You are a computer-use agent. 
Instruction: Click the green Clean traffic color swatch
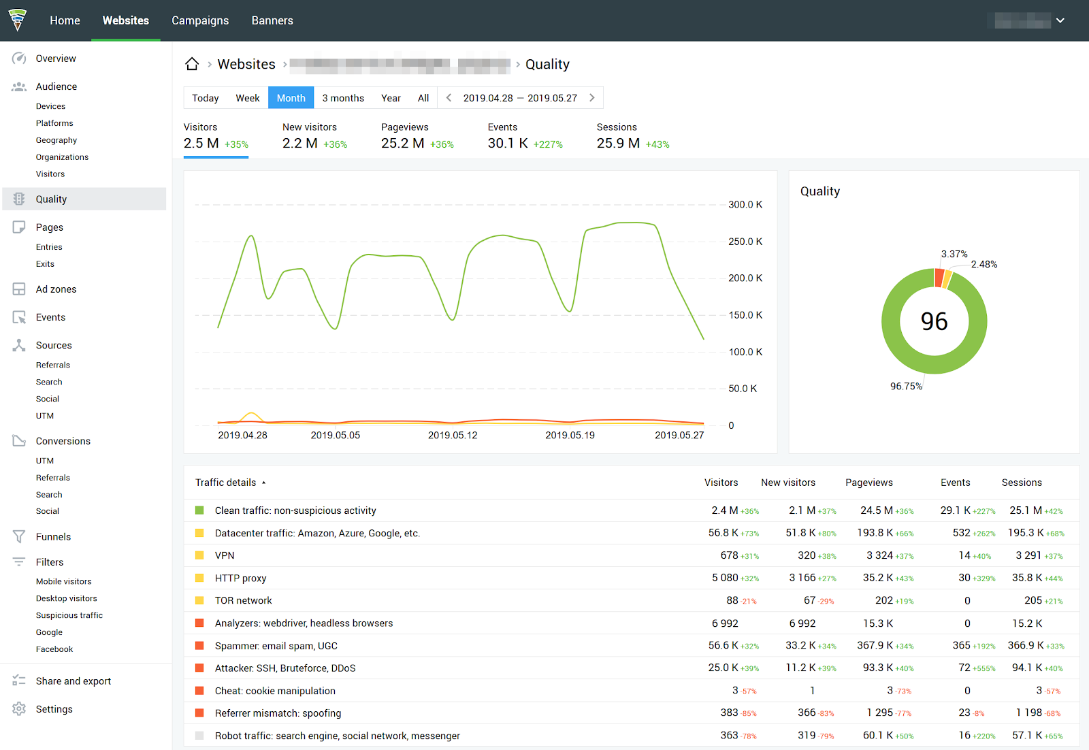click(x=199, y=510)
